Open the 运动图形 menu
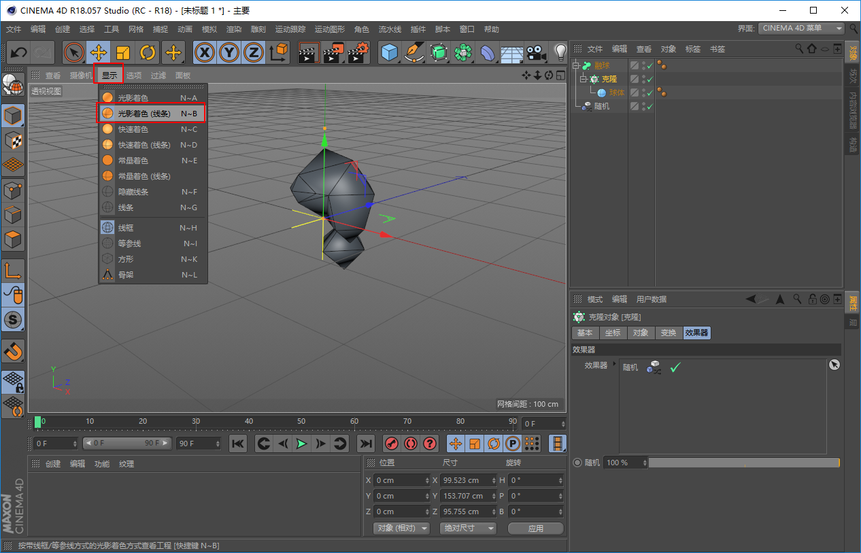 click(x=330, y=29)
